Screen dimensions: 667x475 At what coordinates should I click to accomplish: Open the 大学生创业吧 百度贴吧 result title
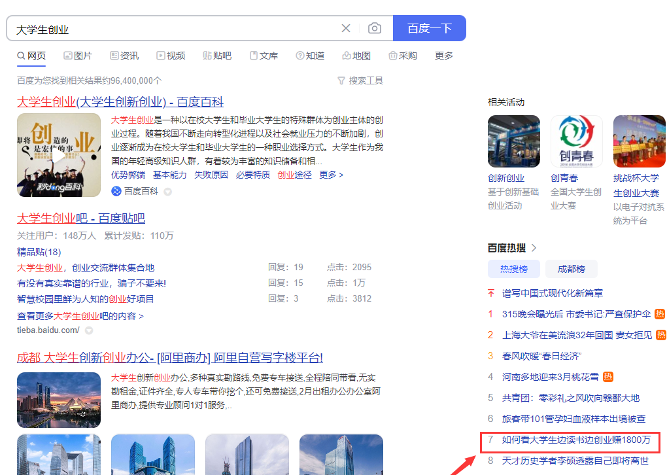(x=81, y=219)
